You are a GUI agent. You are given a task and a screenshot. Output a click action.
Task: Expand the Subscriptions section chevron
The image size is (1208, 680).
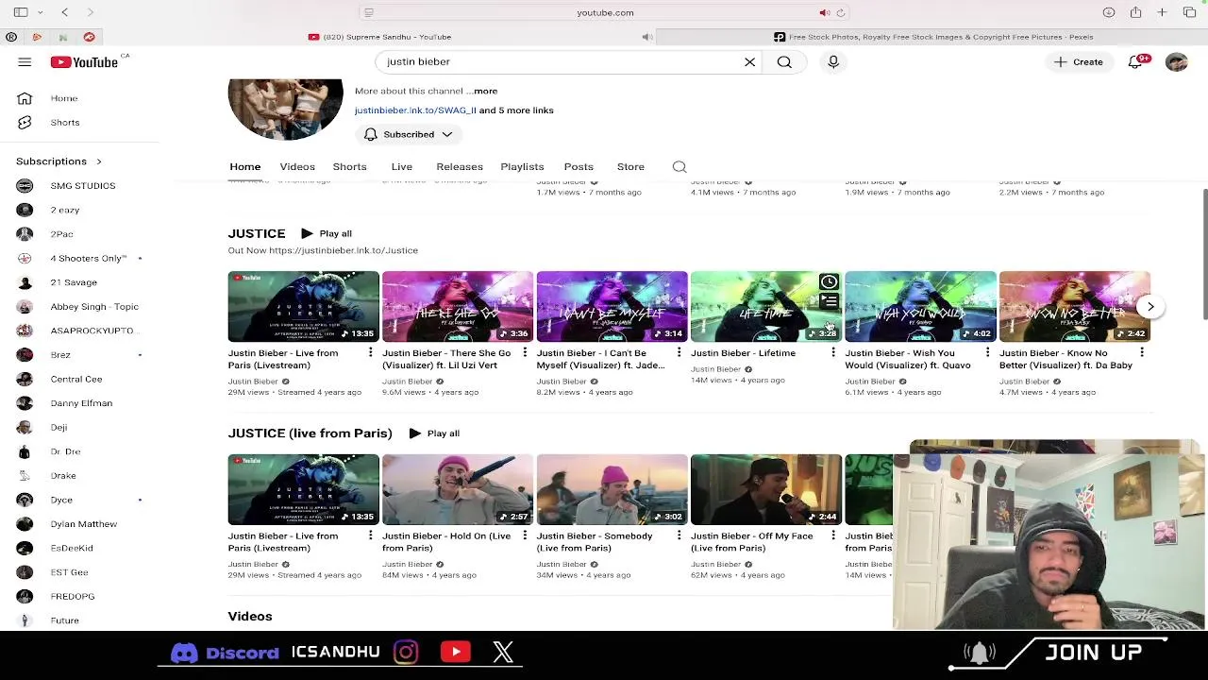click(x=98, y=161)
